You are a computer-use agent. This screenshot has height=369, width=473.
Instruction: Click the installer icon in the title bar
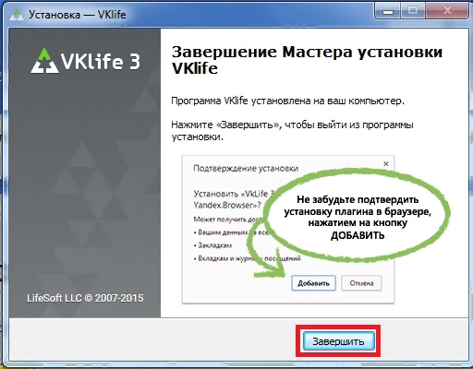17,15
